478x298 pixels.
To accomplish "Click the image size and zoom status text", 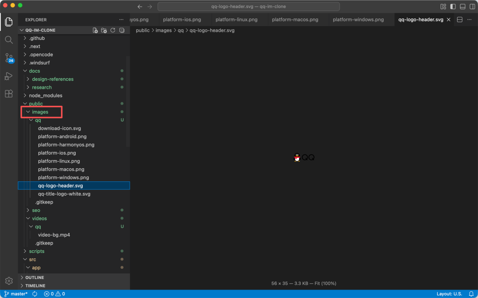I will click(304, 283).
